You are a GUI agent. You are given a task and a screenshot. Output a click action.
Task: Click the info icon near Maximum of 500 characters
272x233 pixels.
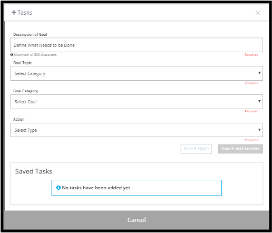12,55
